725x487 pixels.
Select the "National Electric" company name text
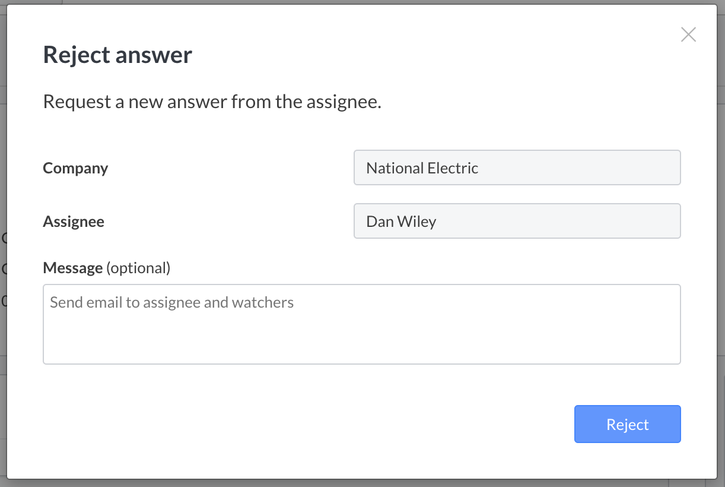click(x=422, y=168)
